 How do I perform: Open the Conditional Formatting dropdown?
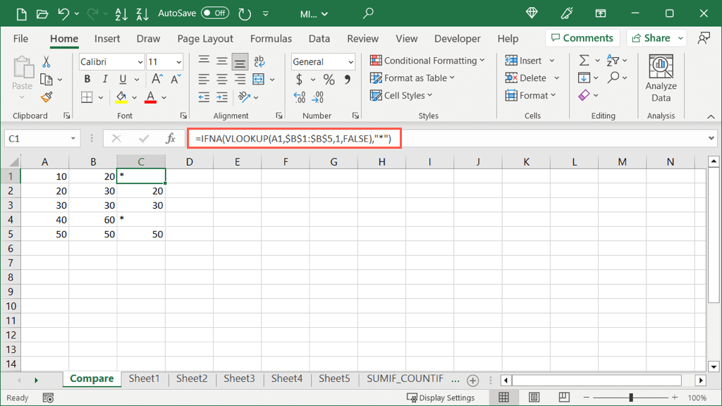click(x=427, y=61)
